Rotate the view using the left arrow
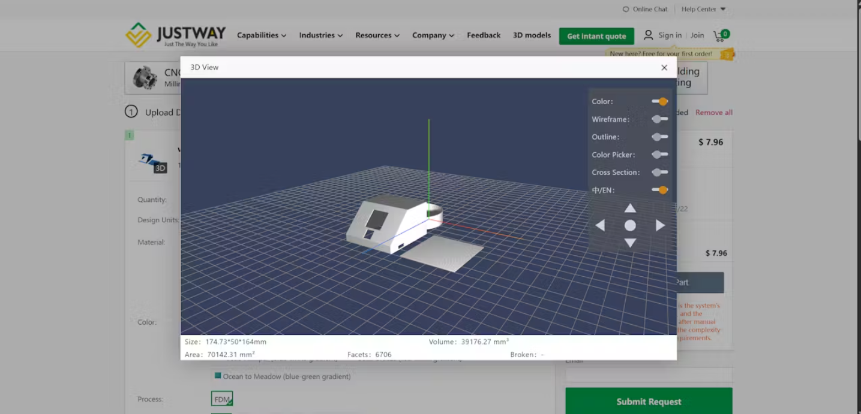The height and width of the screenshot is (414, 861). pos(600,225)
